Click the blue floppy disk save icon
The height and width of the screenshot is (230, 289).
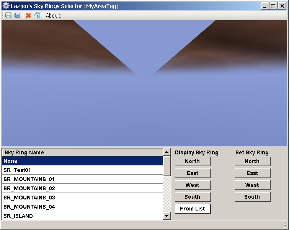(17, 15)
